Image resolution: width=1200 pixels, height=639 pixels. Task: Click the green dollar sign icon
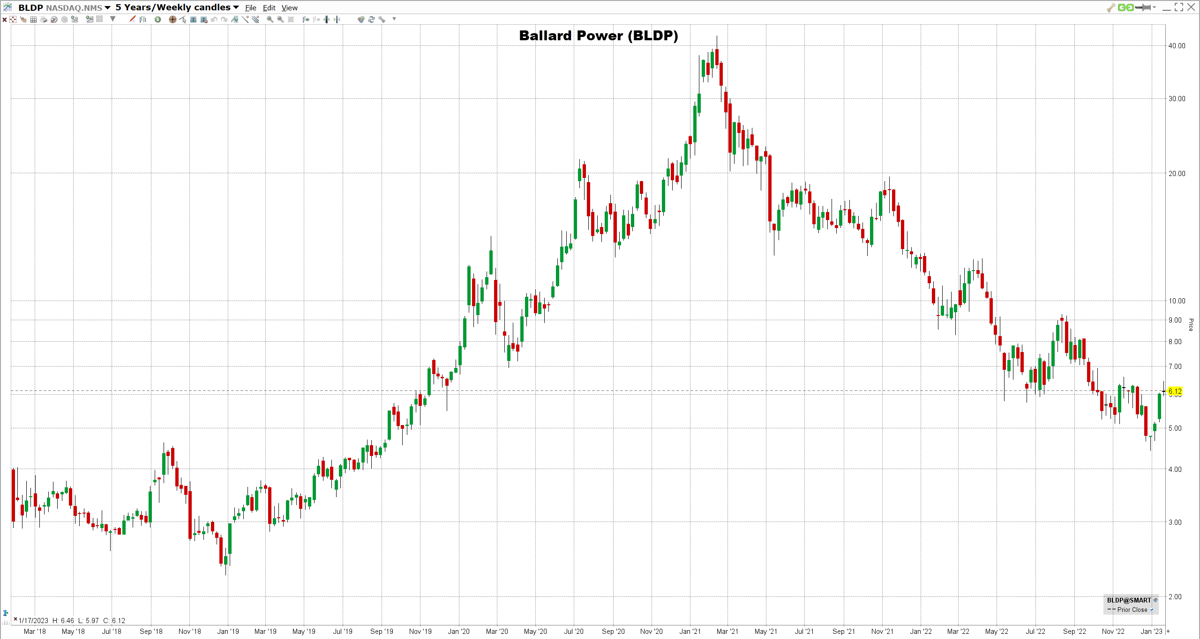pyautogui.click(x=158, y=20)
